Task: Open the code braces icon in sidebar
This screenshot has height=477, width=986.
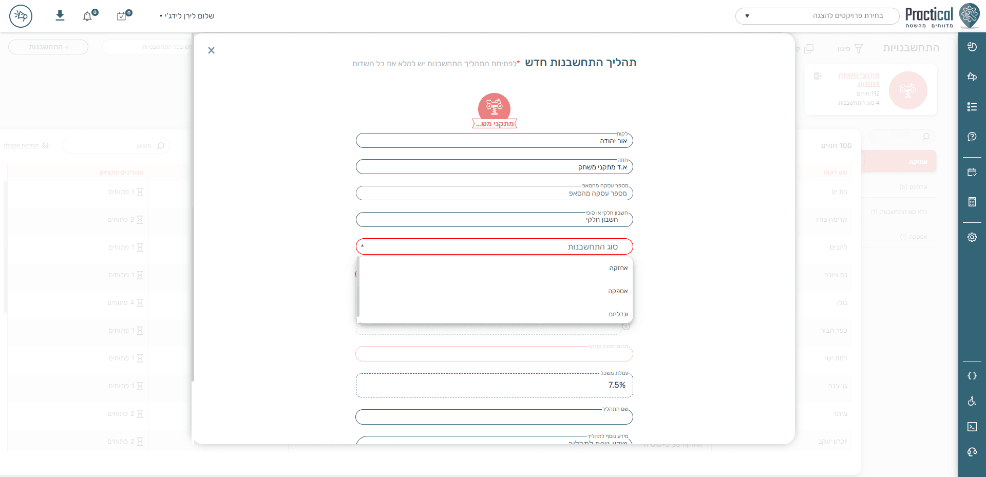Action: tap(972, 376)
